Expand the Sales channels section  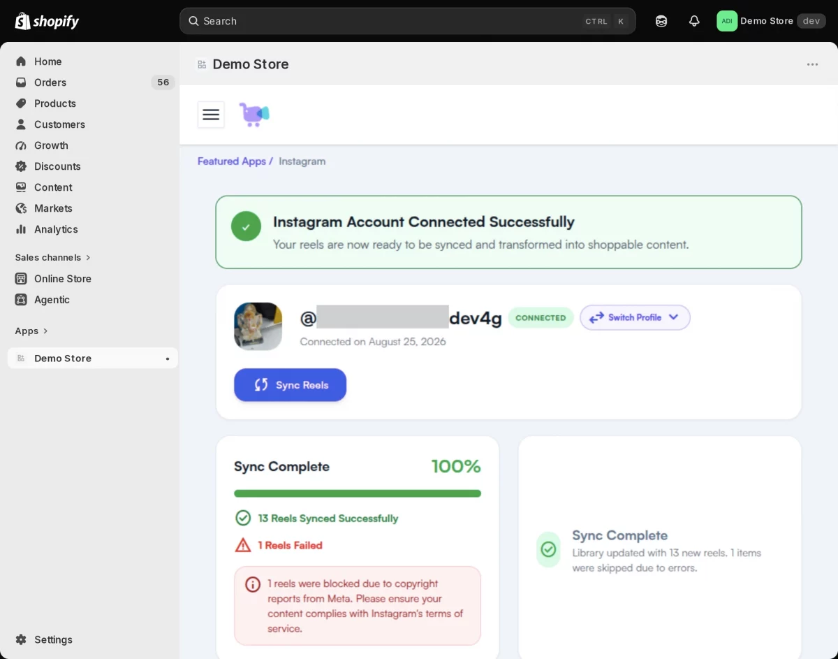[53, 257]
